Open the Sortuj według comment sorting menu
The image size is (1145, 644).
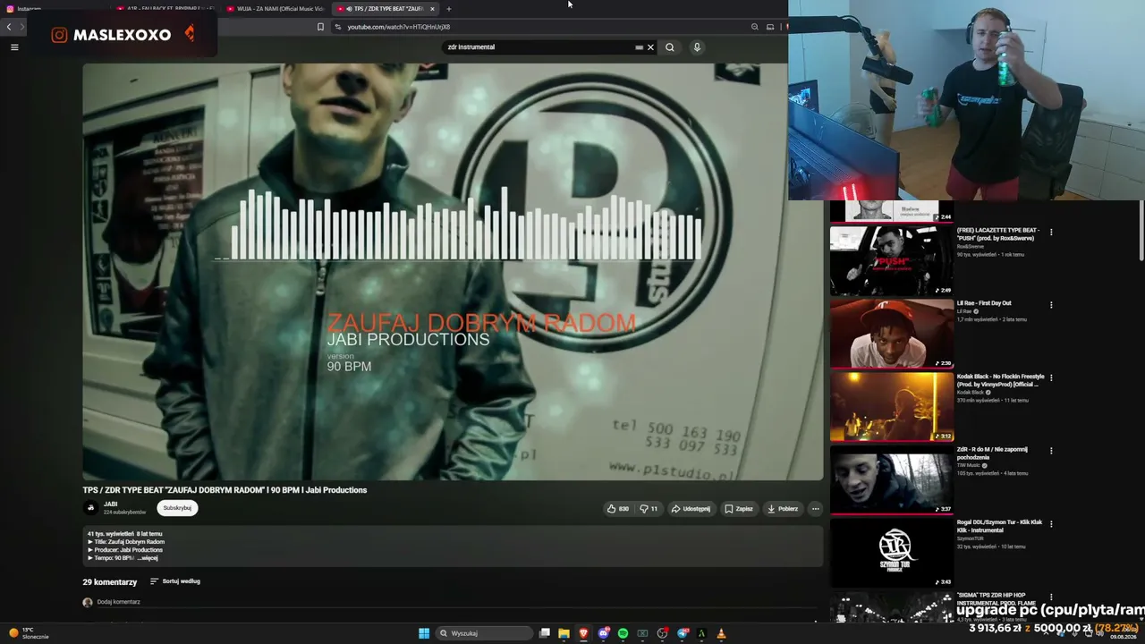175,581
